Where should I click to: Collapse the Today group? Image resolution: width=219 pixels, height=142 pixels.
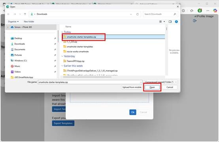pos(62,32)
